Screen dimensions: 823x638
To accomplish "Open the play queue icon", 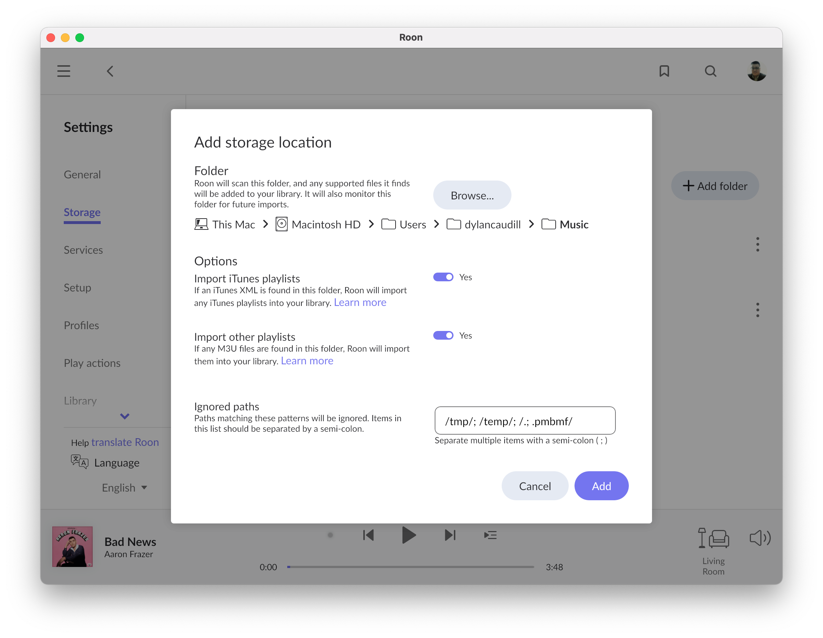I will [x=490, y=535].
